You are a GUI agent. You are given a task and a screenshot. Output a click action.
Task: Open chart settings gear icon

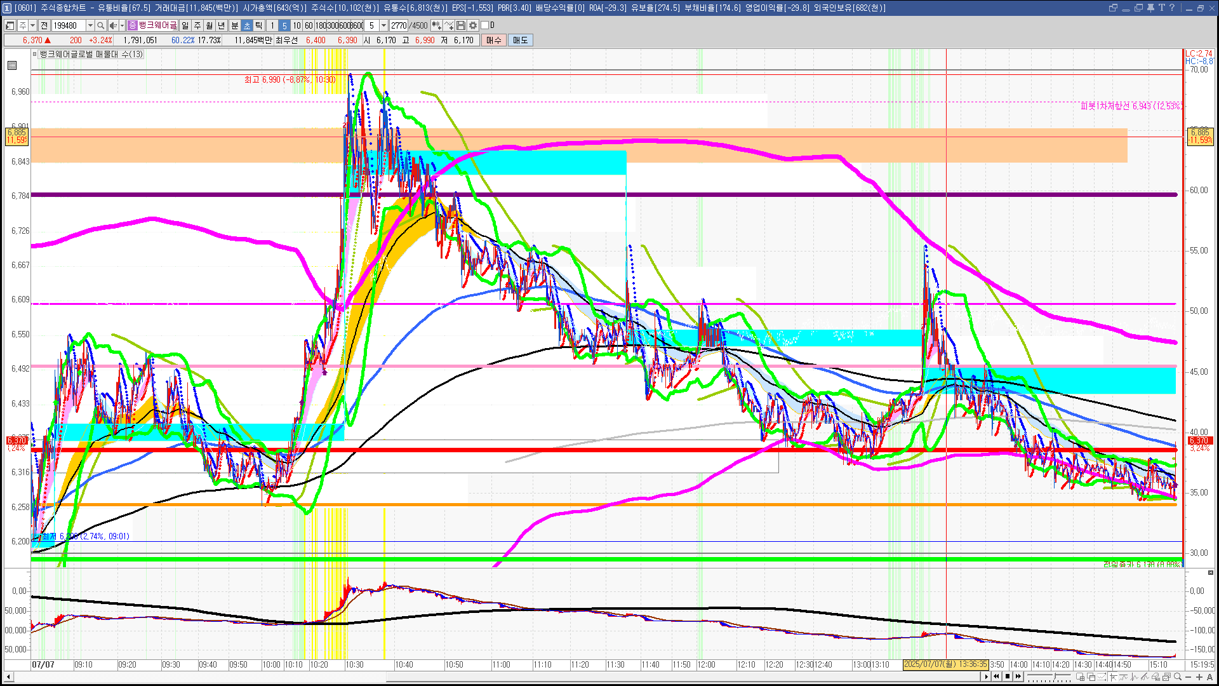(x=473, y=25)
